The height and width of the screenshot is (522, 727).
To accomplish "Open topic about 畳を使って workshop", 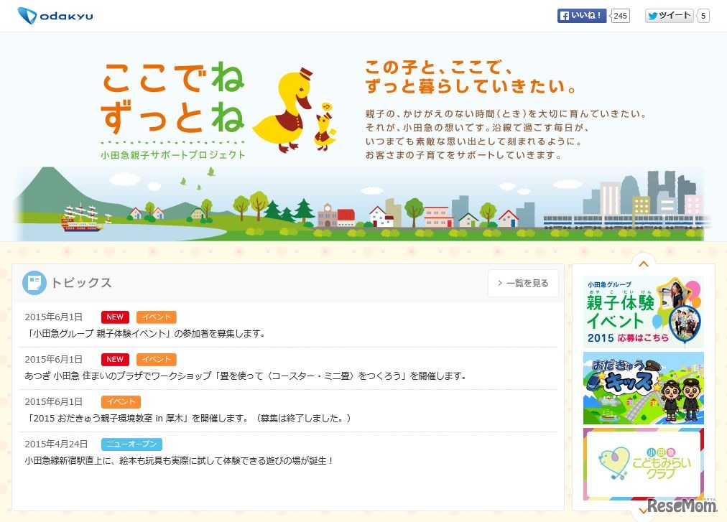I will (x=246, y=376).
